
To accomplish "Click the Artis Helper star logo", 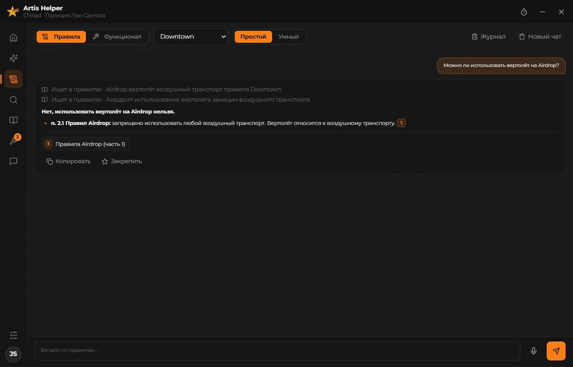I will click(x=13, y=12).
